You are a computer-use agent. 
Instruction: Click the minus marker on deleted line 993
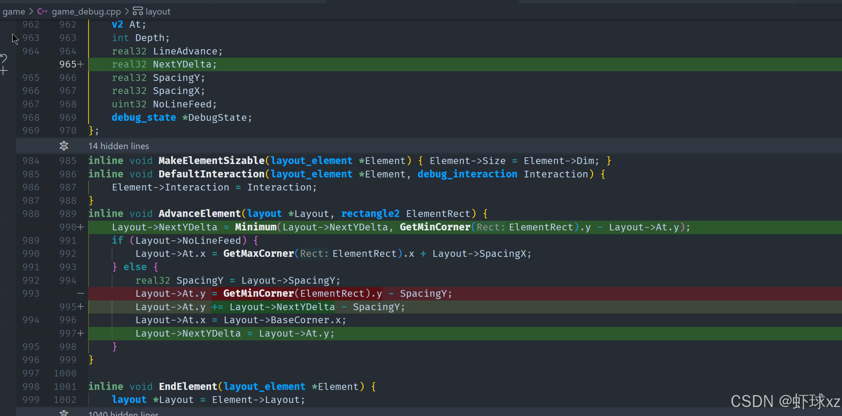click(x=81, y=294)
